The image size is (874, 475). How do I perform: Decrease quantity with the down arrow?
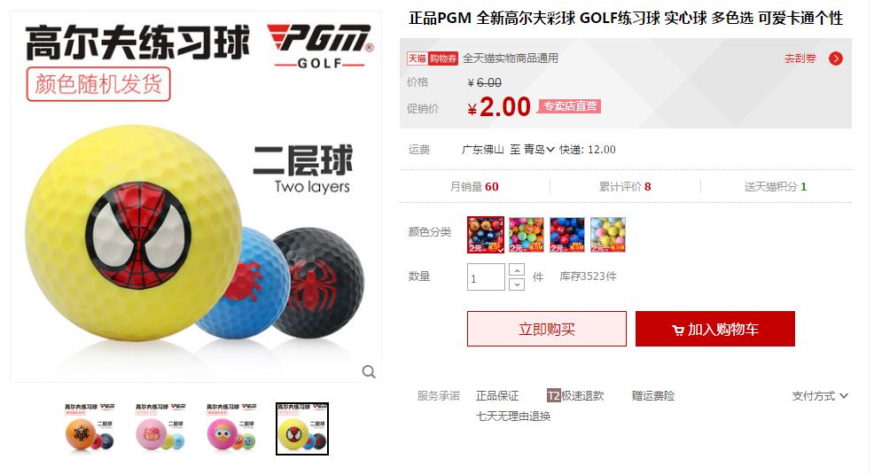pyautogui.click(x=517, y=284)
